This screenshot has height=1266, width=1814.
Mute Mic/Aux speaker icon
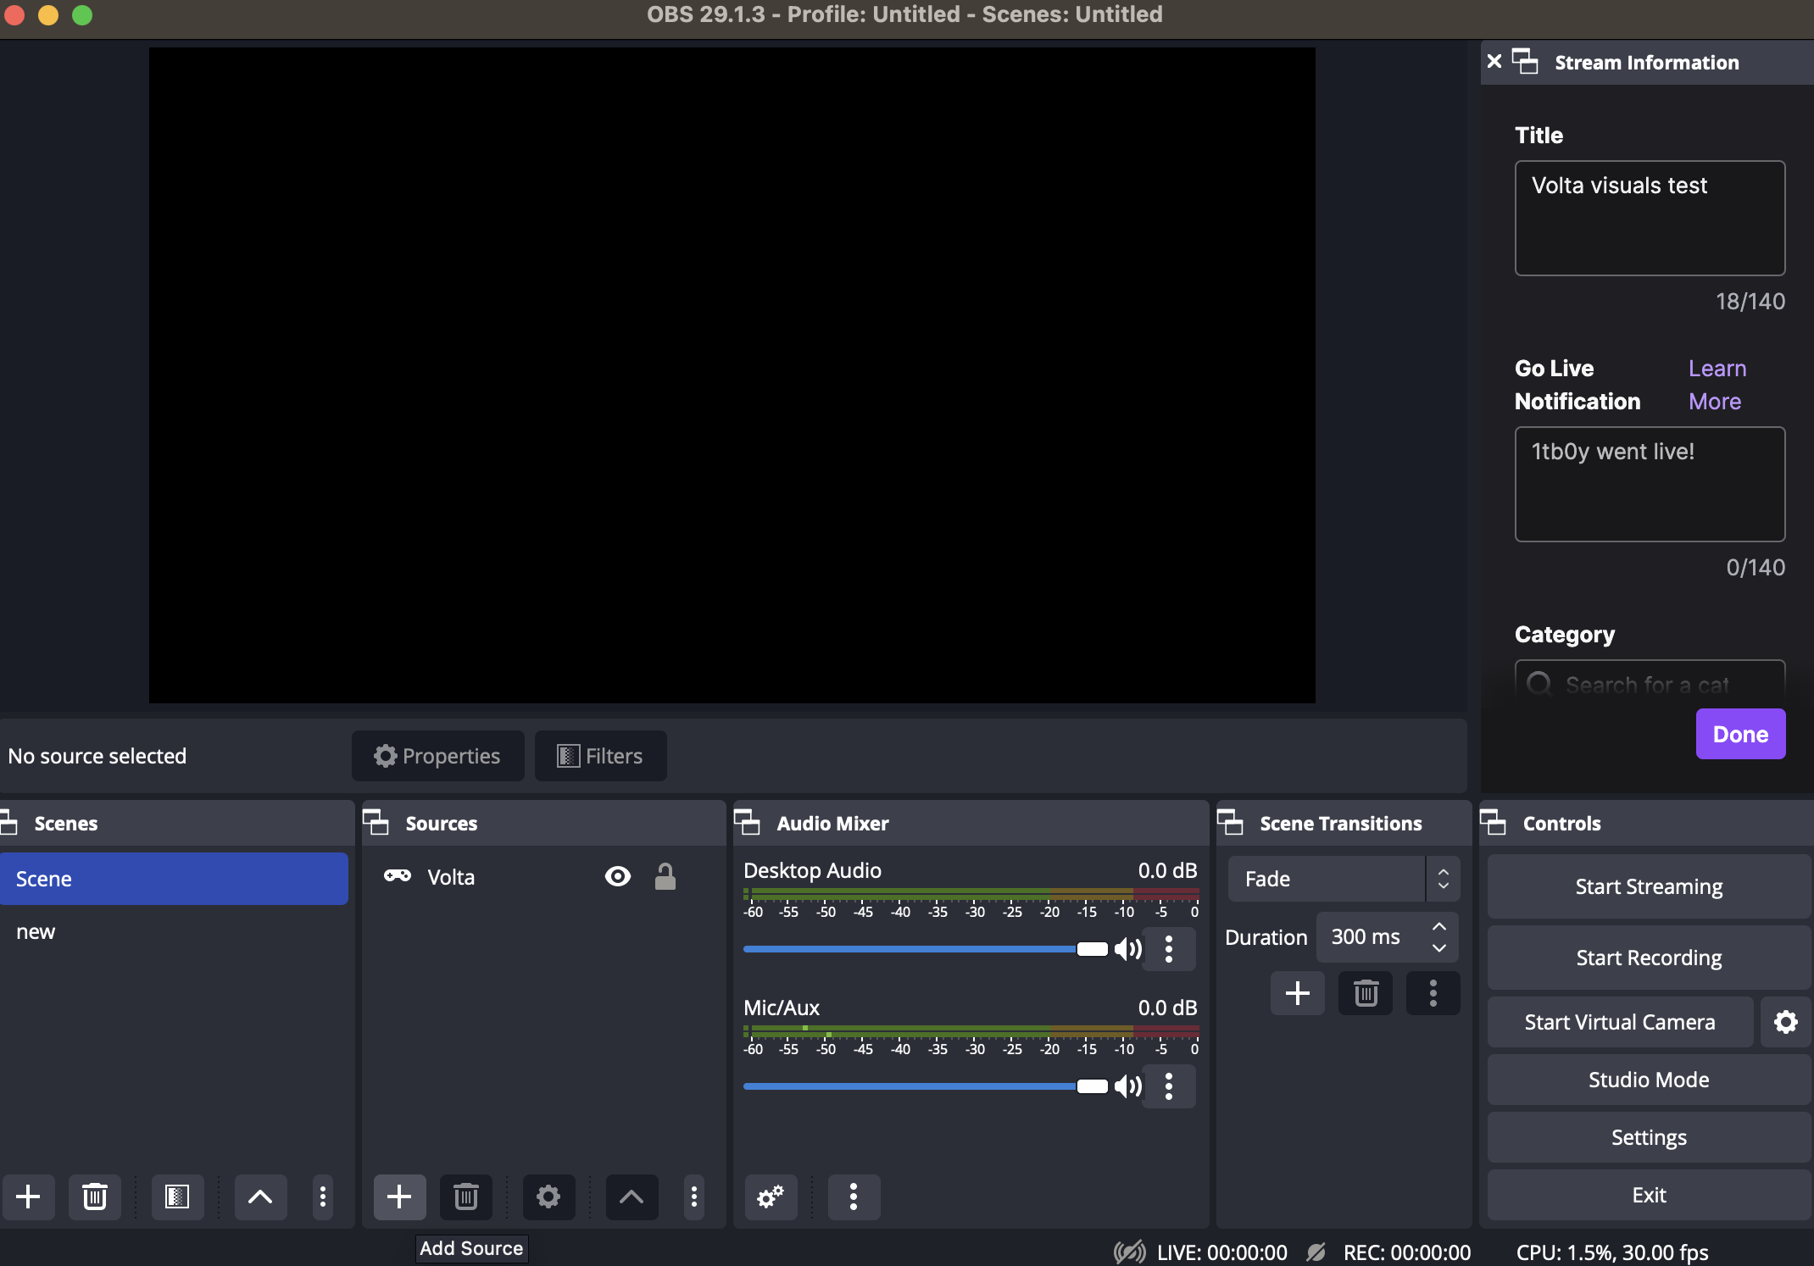tap(1127, 1086)
